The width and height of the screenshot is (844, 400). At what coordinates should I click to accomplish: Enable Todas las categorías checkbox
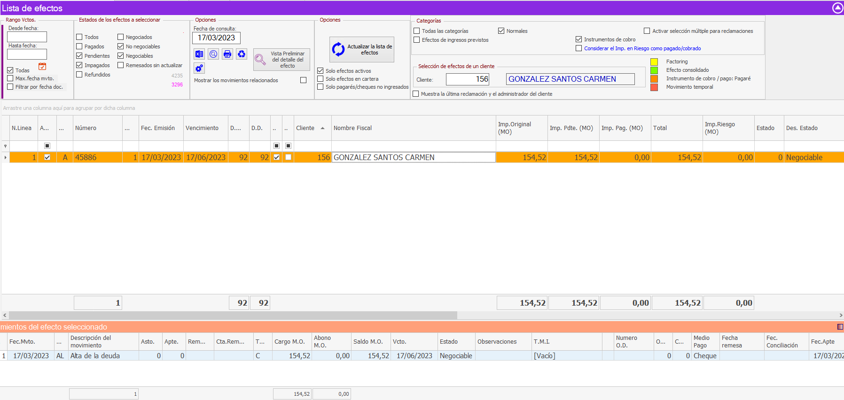click(417, 31)
